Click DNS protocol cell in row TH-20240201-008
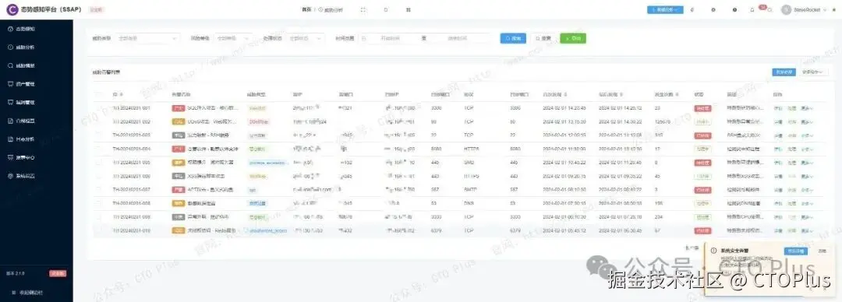Image resolution: width=842 pixels, height=302 pixels. 468,203
